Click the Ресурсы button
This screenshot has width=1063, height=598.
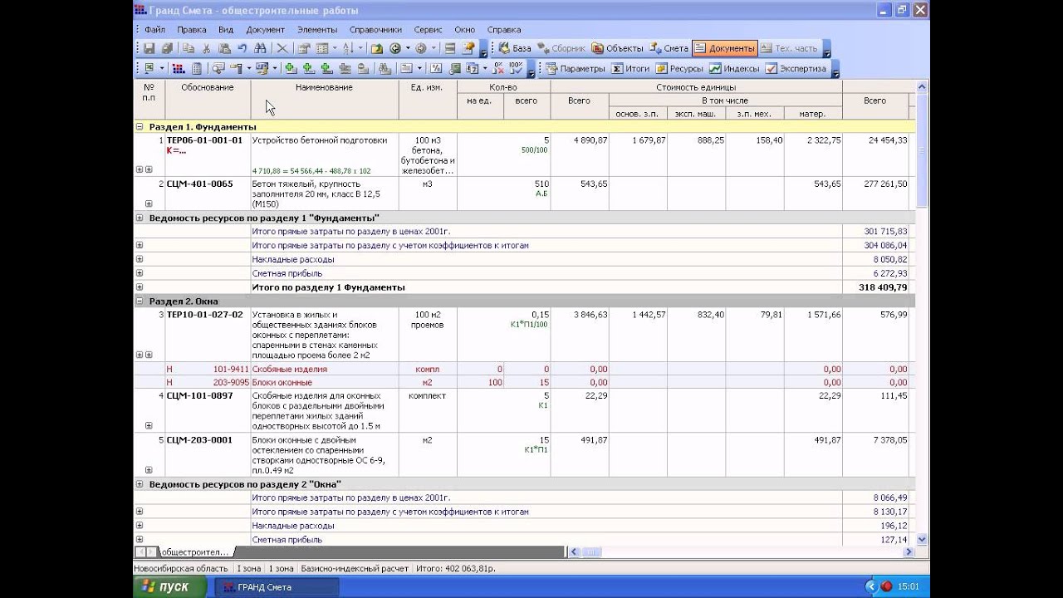coord(679,69)
